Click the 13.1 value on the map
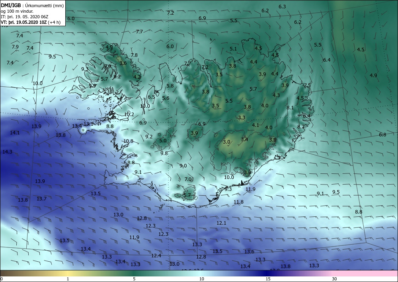 pyautogui.click(x=88, y=124)
